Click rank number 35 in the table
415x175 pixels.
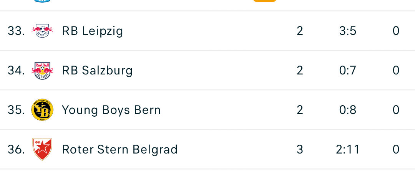(x=16, y=110)
